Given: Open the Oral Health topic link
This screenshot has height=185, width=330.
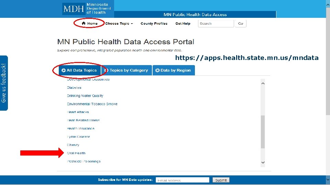Looking at the screenshot, I should (76, 153).
